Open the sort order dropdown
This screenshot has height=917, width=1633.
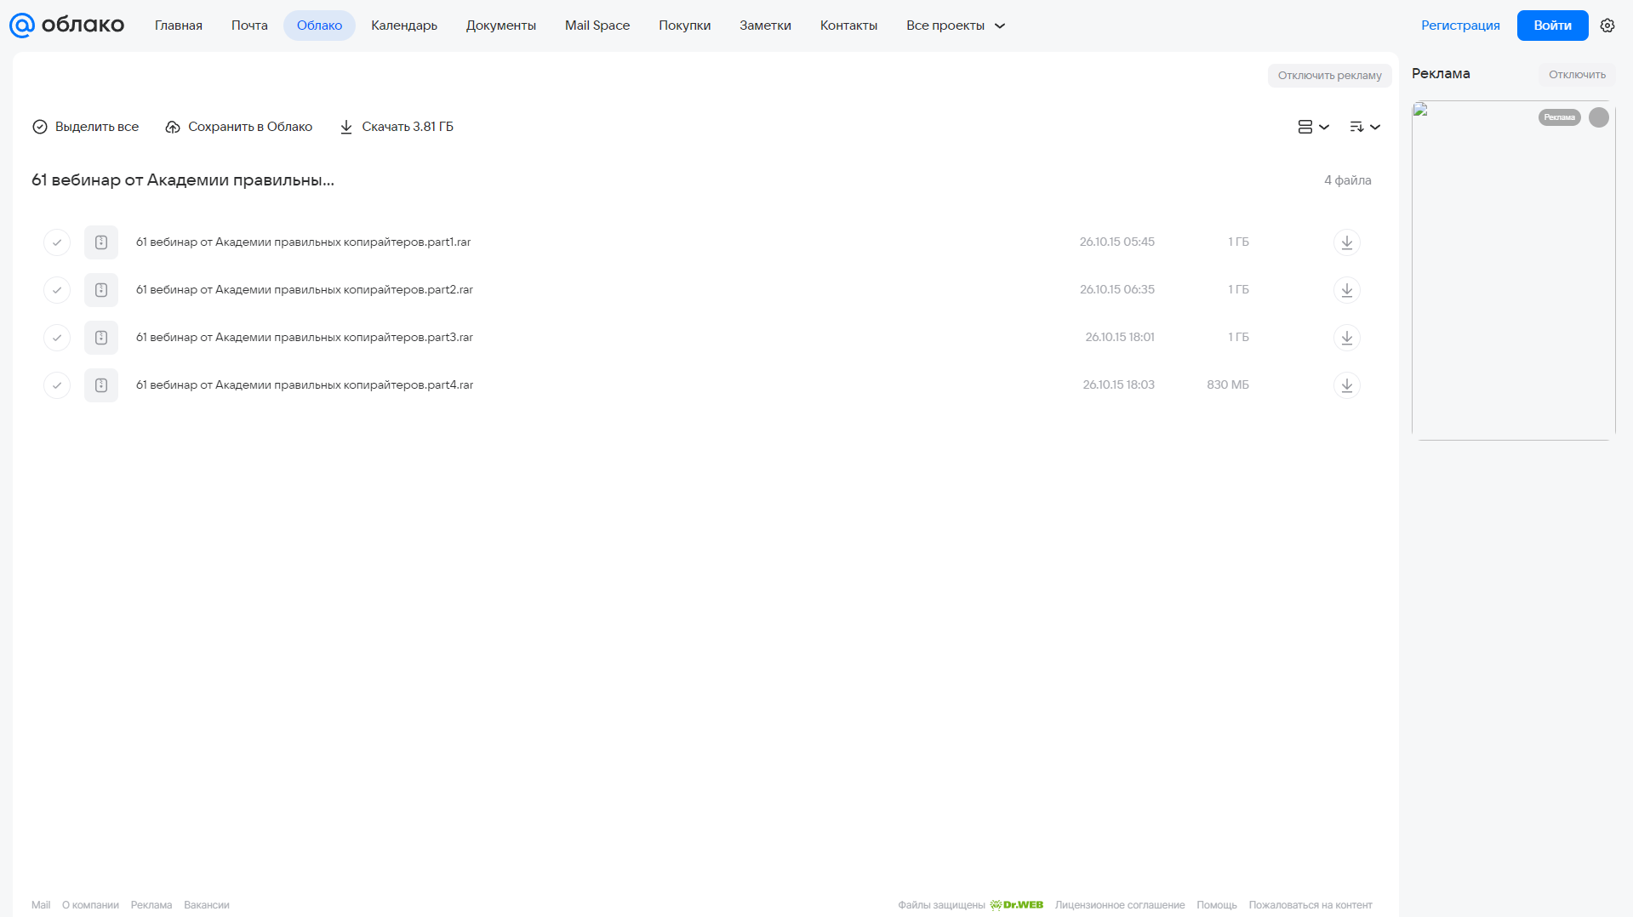click(x=1364, y=127)
